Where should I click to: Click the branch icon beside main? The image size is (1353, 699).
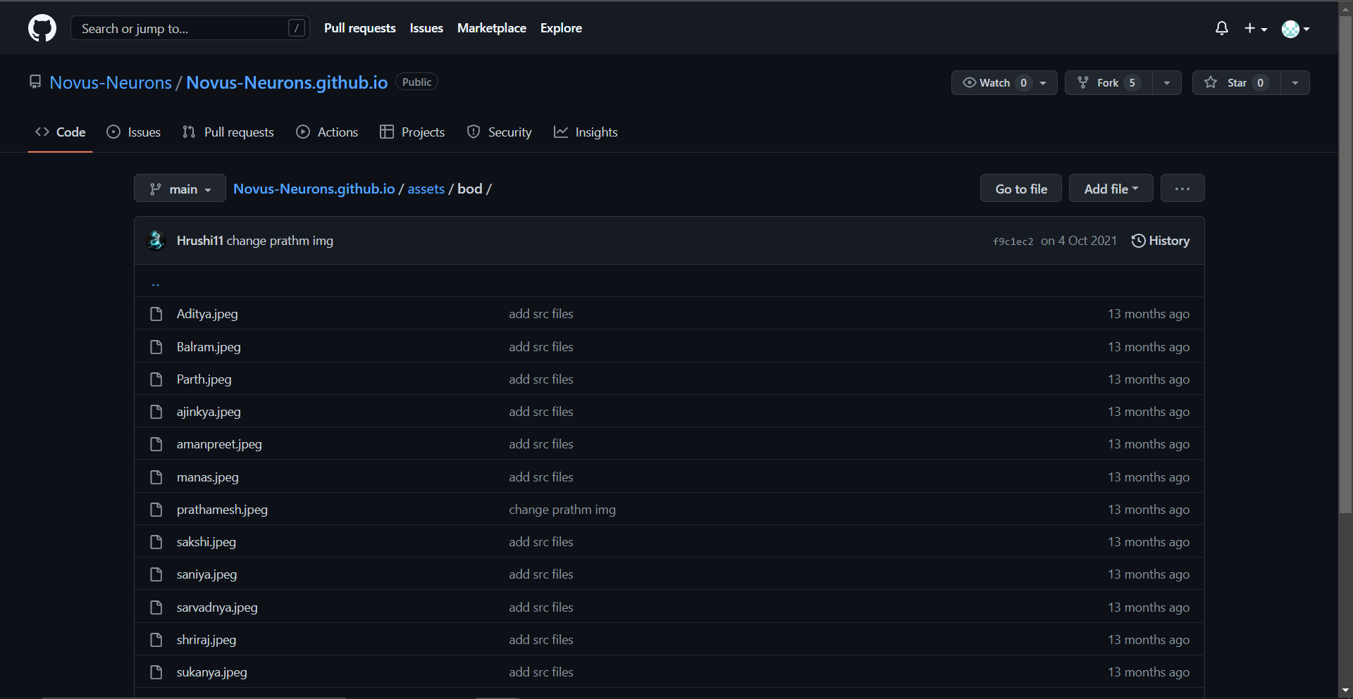pyautogui.click(x=157, y=188)
